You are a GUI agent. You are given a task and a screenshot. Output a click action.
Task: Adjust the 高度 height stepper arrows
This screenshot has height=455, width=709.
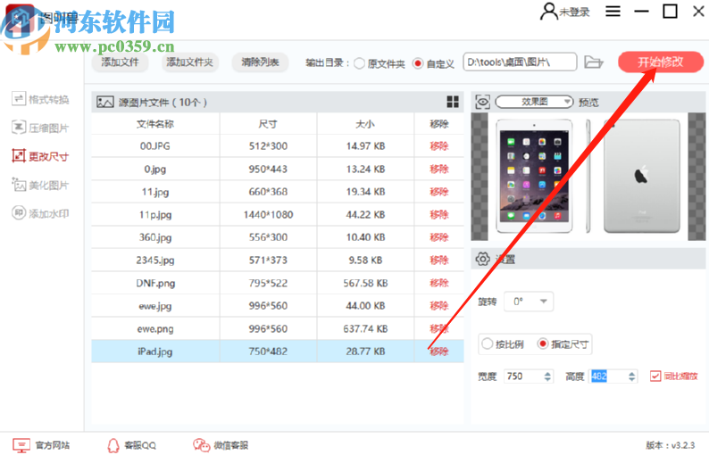631,376
